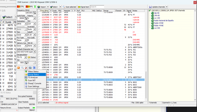
Task: Tick checkbox for 12518000 H DAB row
Action: coord(39,35)
